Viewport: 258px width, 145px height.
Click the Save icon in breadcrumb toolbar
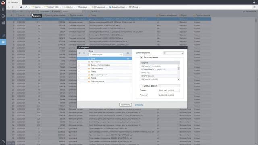(x=21, y=7)
